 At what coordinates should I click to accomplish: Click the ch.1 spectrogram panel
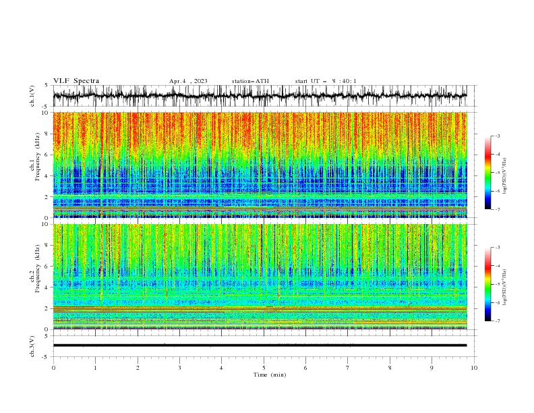[260, 165]
